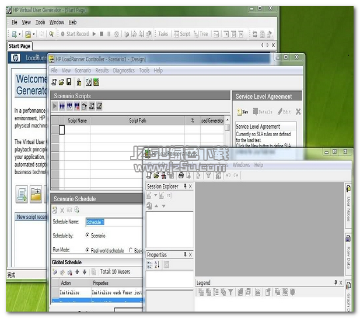
Task: Click Scenario Scripts table scrollbar up arrow
Action: tap(228, 120)
